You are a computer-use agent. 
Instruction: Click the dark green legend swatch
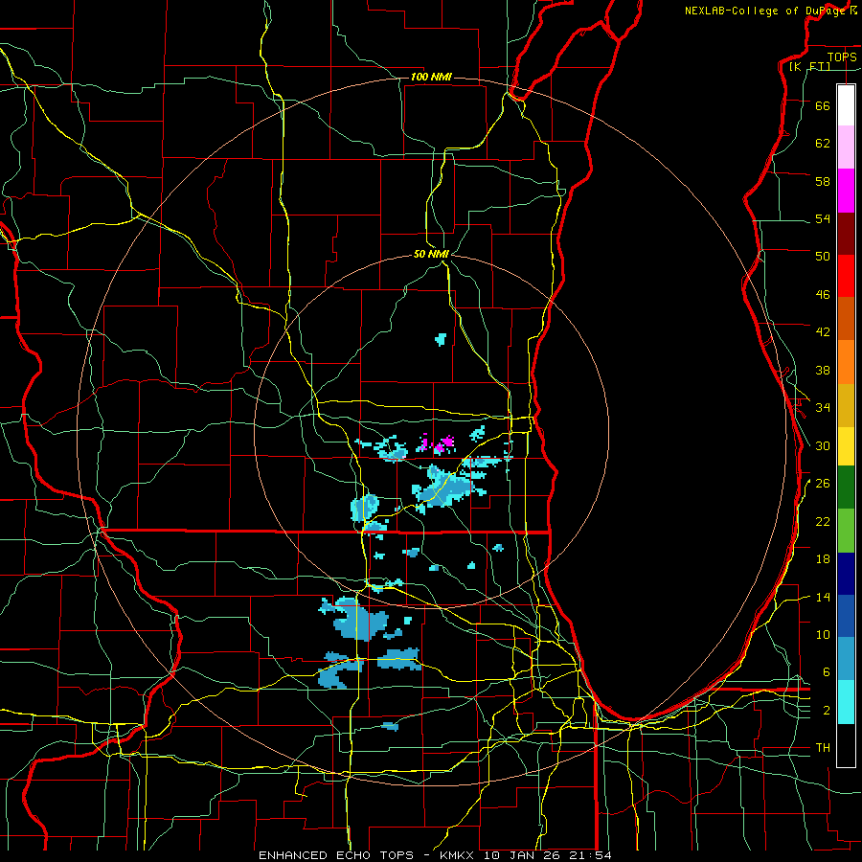[846, 488]
